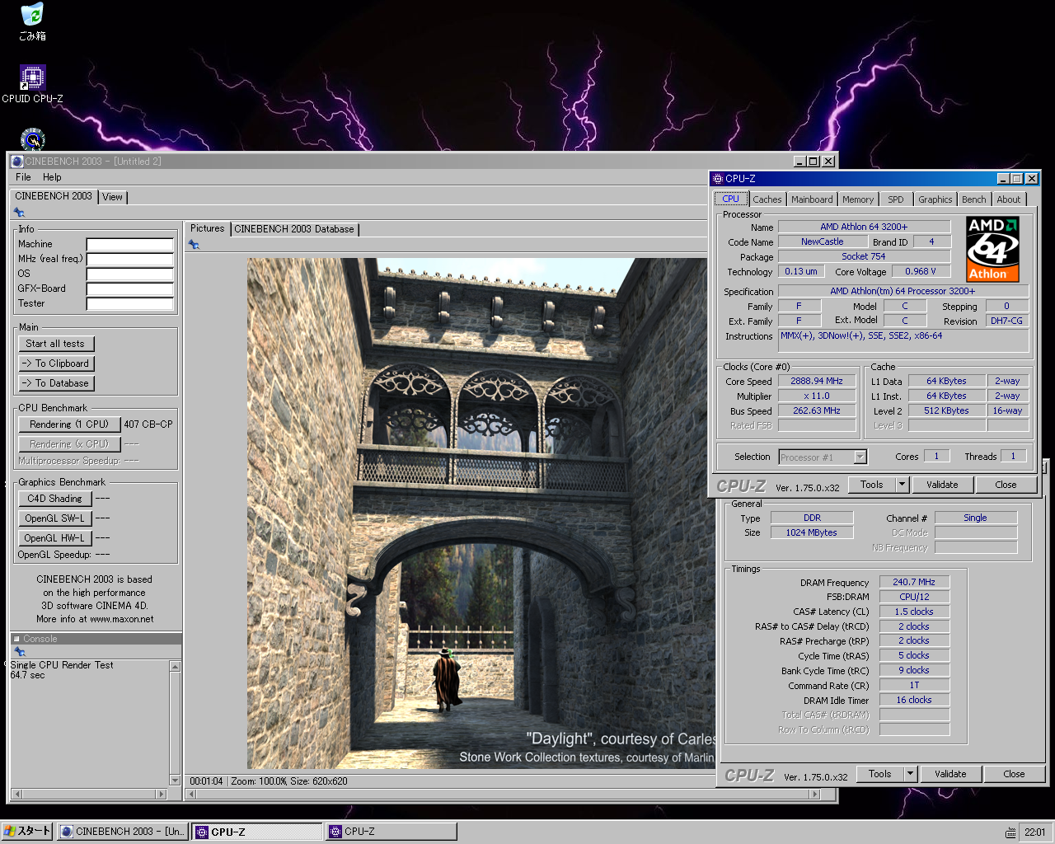The height and width of the screenshot is (844, 1055).
Task: Click the OpenGL SW-L button
Action: tap(54, 518)
